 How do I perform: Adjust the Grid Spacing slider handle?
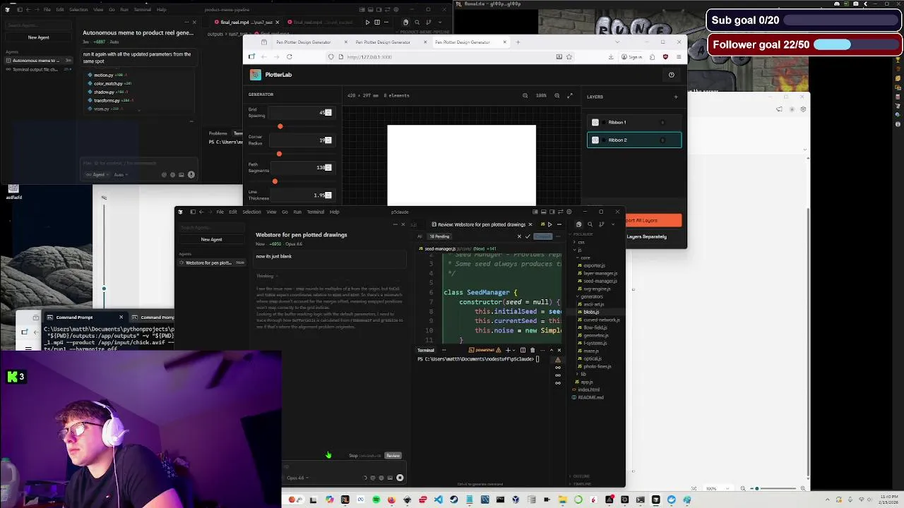(280, 126)
